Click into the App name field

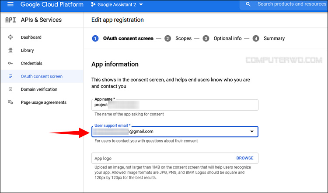(174, 105)
